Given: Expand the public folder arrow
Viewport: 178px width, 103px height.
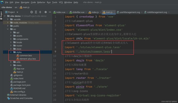Looking at the screenshot, I should 8,26.
